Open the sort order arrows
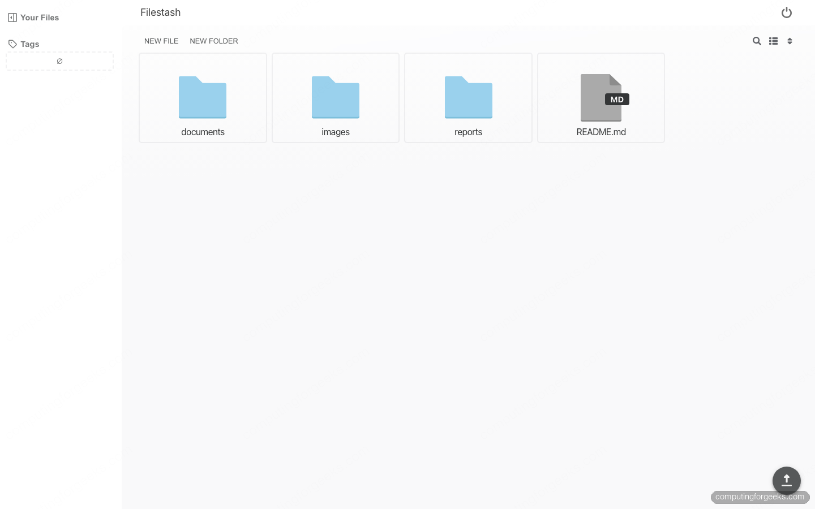815x509 pixels. pos(790,41)
